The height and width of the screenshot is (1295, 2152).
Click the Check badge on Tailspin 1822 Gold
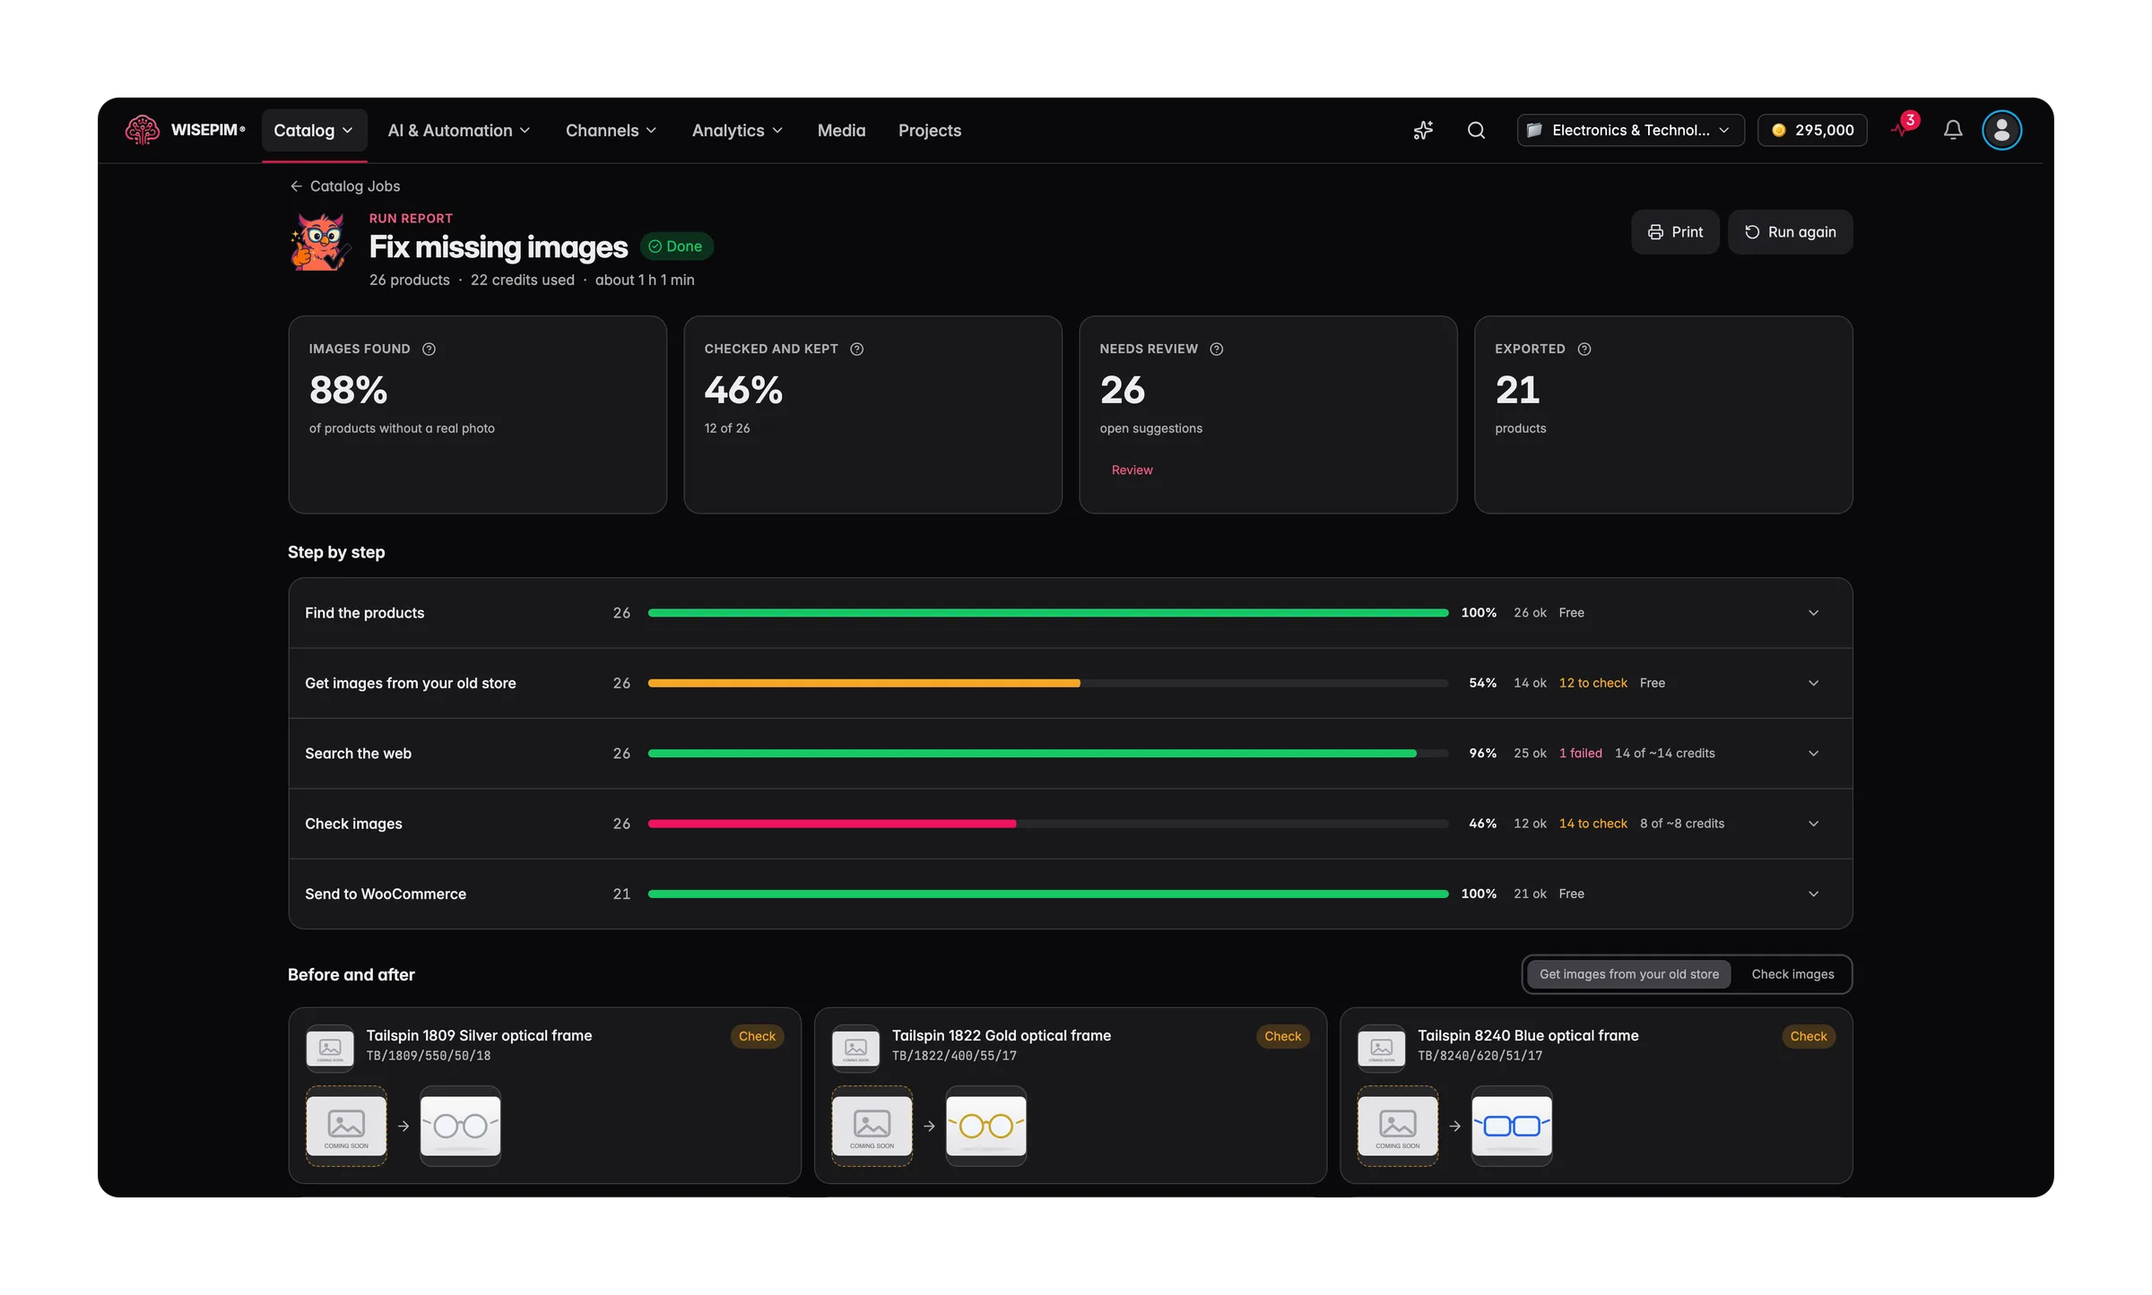pos(1282,1036)
